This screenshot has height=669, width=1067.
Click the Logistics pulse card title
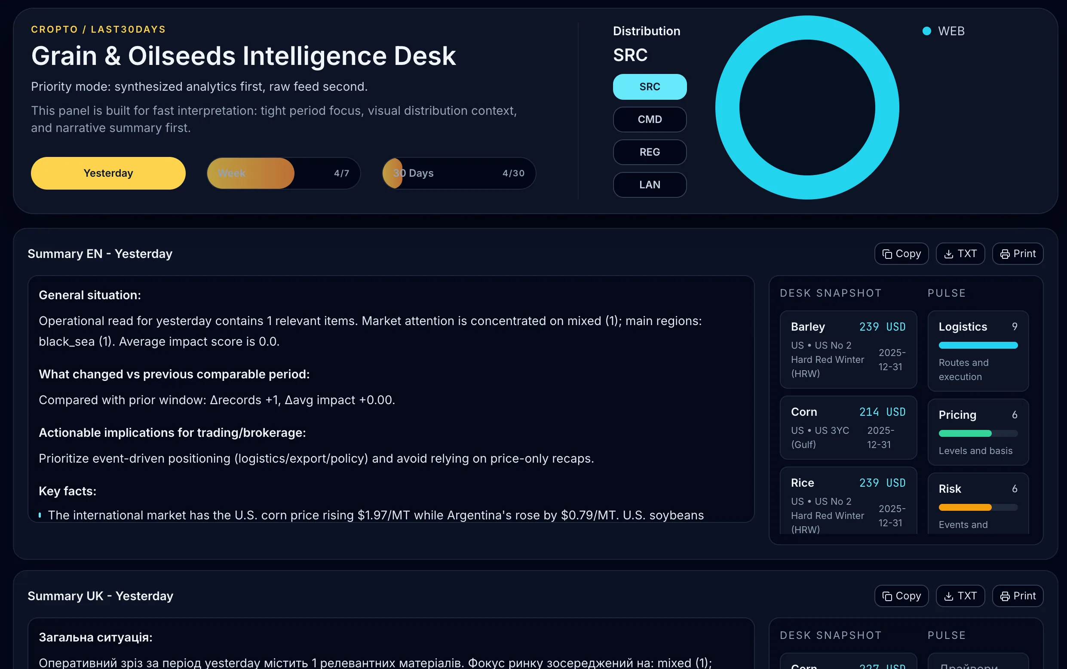[x=963, y=326]
